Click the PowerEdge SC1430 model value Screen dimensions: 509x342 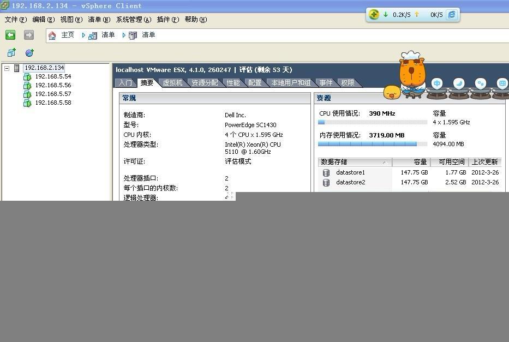pyautogui.click(x=250, y=125)
